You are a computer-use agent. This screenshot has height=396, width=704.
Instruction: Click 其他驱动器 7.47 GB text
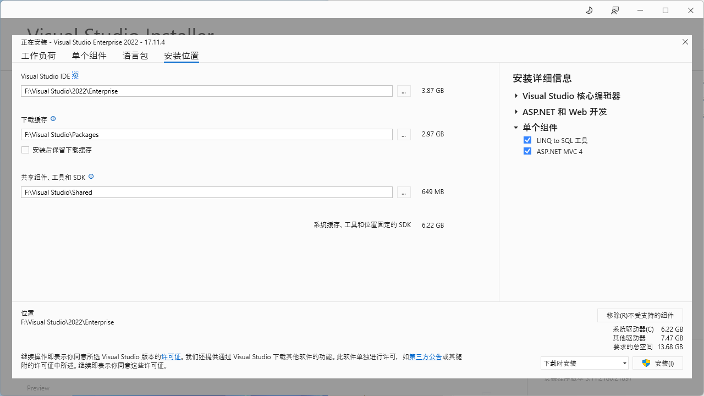(x=648, y=338)
